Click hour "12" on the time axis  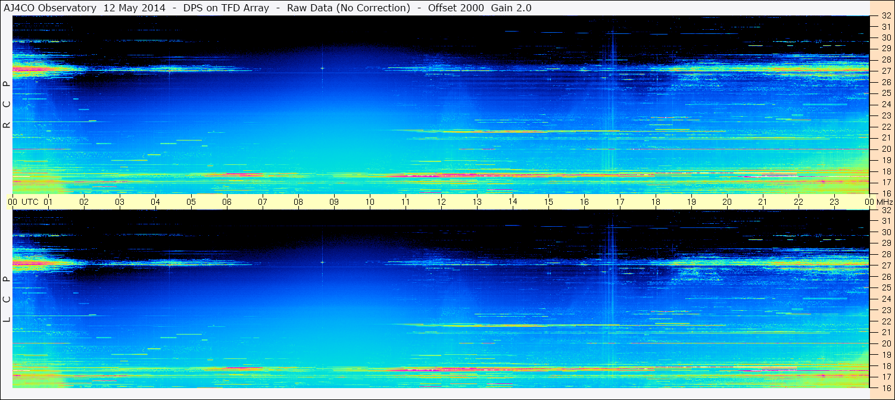pos(441,202)
